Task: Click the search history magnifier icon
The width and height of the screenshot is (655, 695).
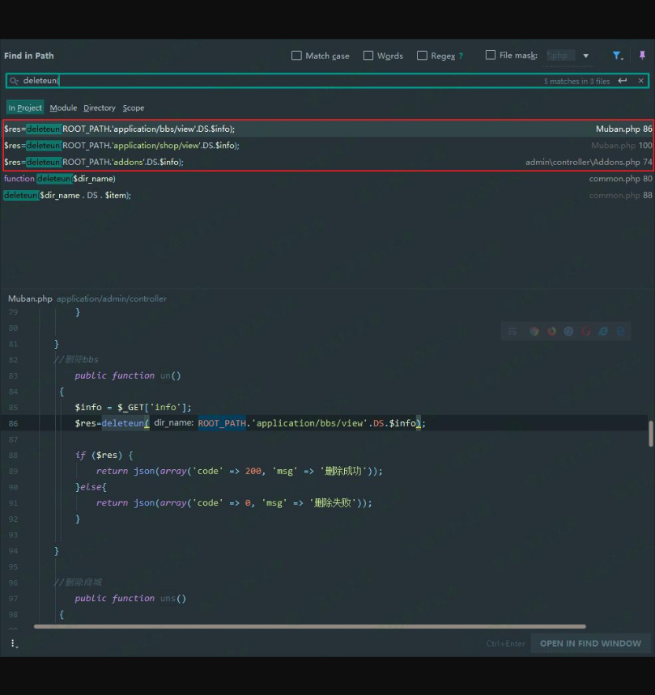Action: click(14, 81)
